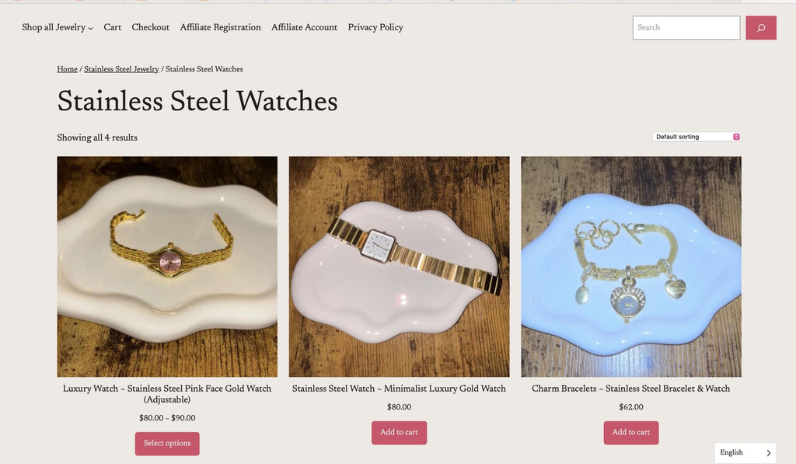Open Affiliate Registration page
Image resolution: width=796 pixels, height=464 pixels.
click(220, 27)
